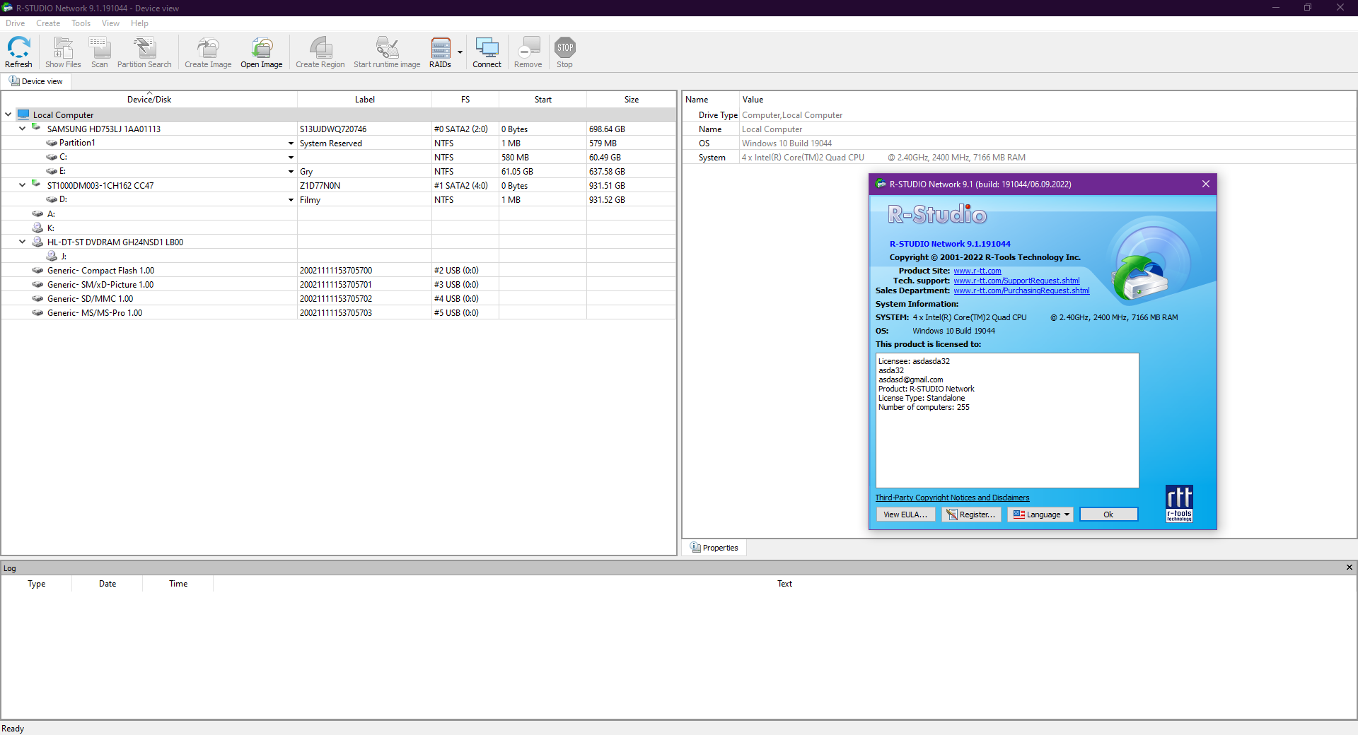The height and width of the screenshot is (735, 1358).
Task: Click the SAMSUNG HD753LJ disk icon
Action: 36,128
